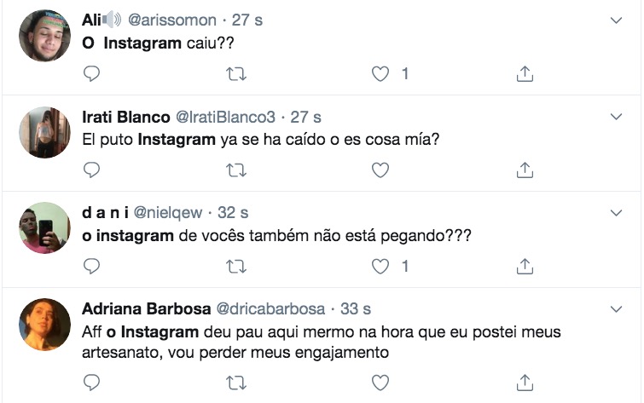Screen dimensions: 644x403
Task: Retweet Adriana Barbosa's artesanato tweet
Action: 235,382
